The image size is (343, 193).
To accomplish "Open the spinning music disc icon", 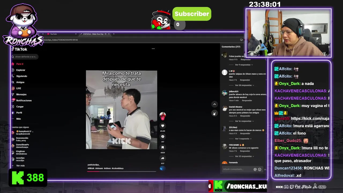I will (x=163, y=168).
